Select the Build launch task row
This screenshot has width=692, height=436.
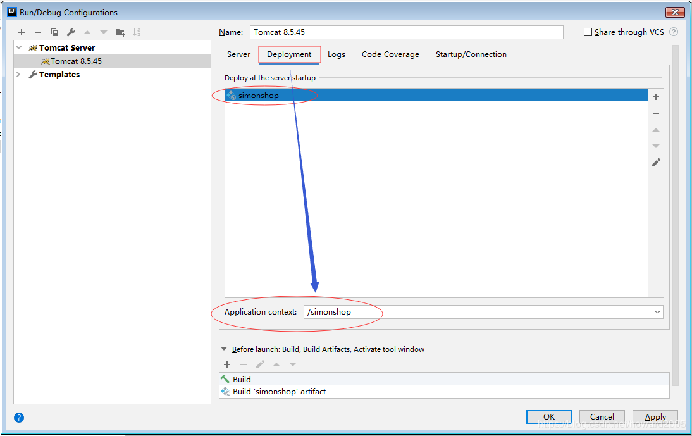(444, 379)
